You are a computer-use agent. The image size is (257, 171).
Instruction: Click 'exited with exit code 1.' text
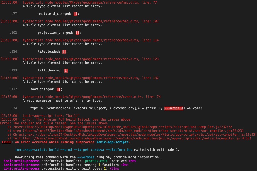click(x=157, y=150)
